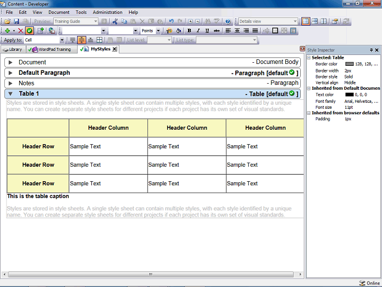Viewport: 382px width, 287px height.
Task: Open the font family dropdown
Action: [103, 30]
